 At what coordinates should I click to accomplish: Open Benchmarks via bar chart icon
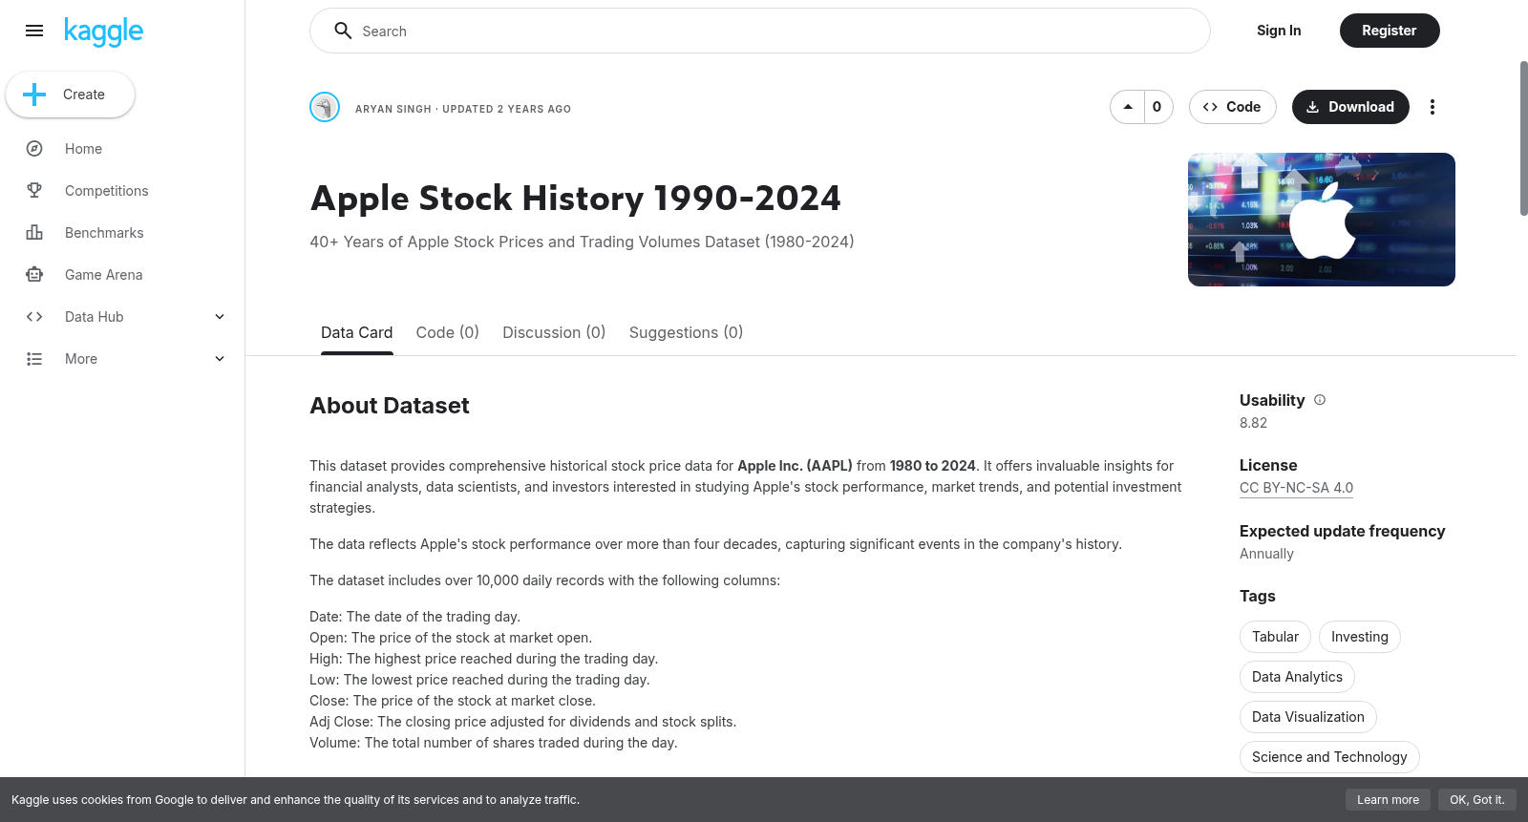point(34,233)
